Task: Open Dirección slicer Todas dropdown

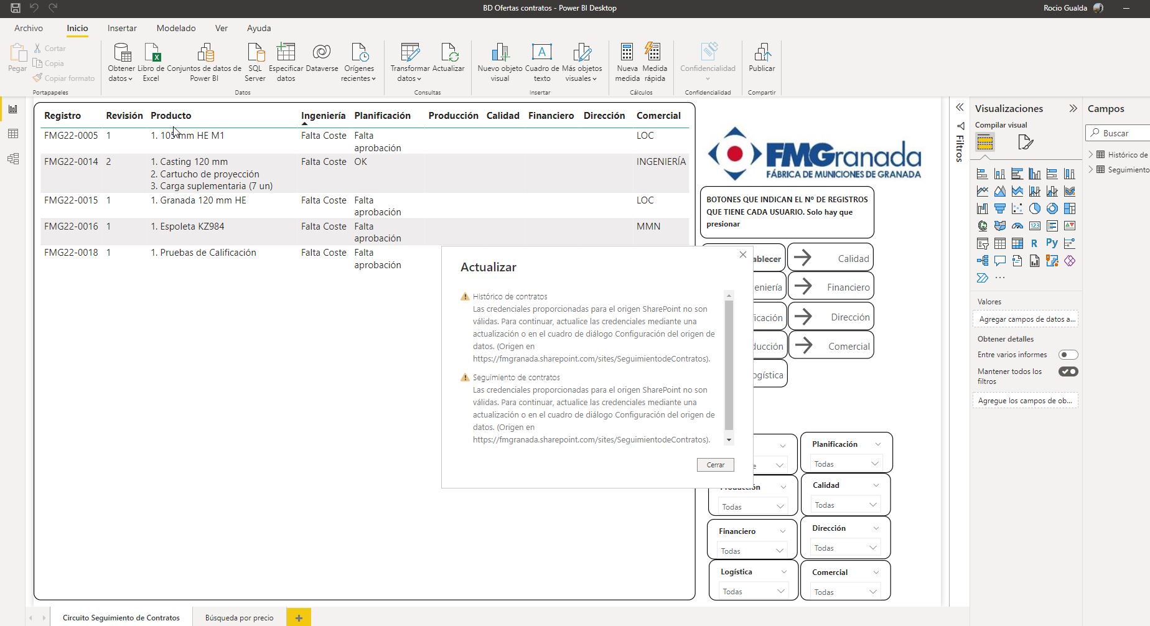Action: tap(846, 548)
